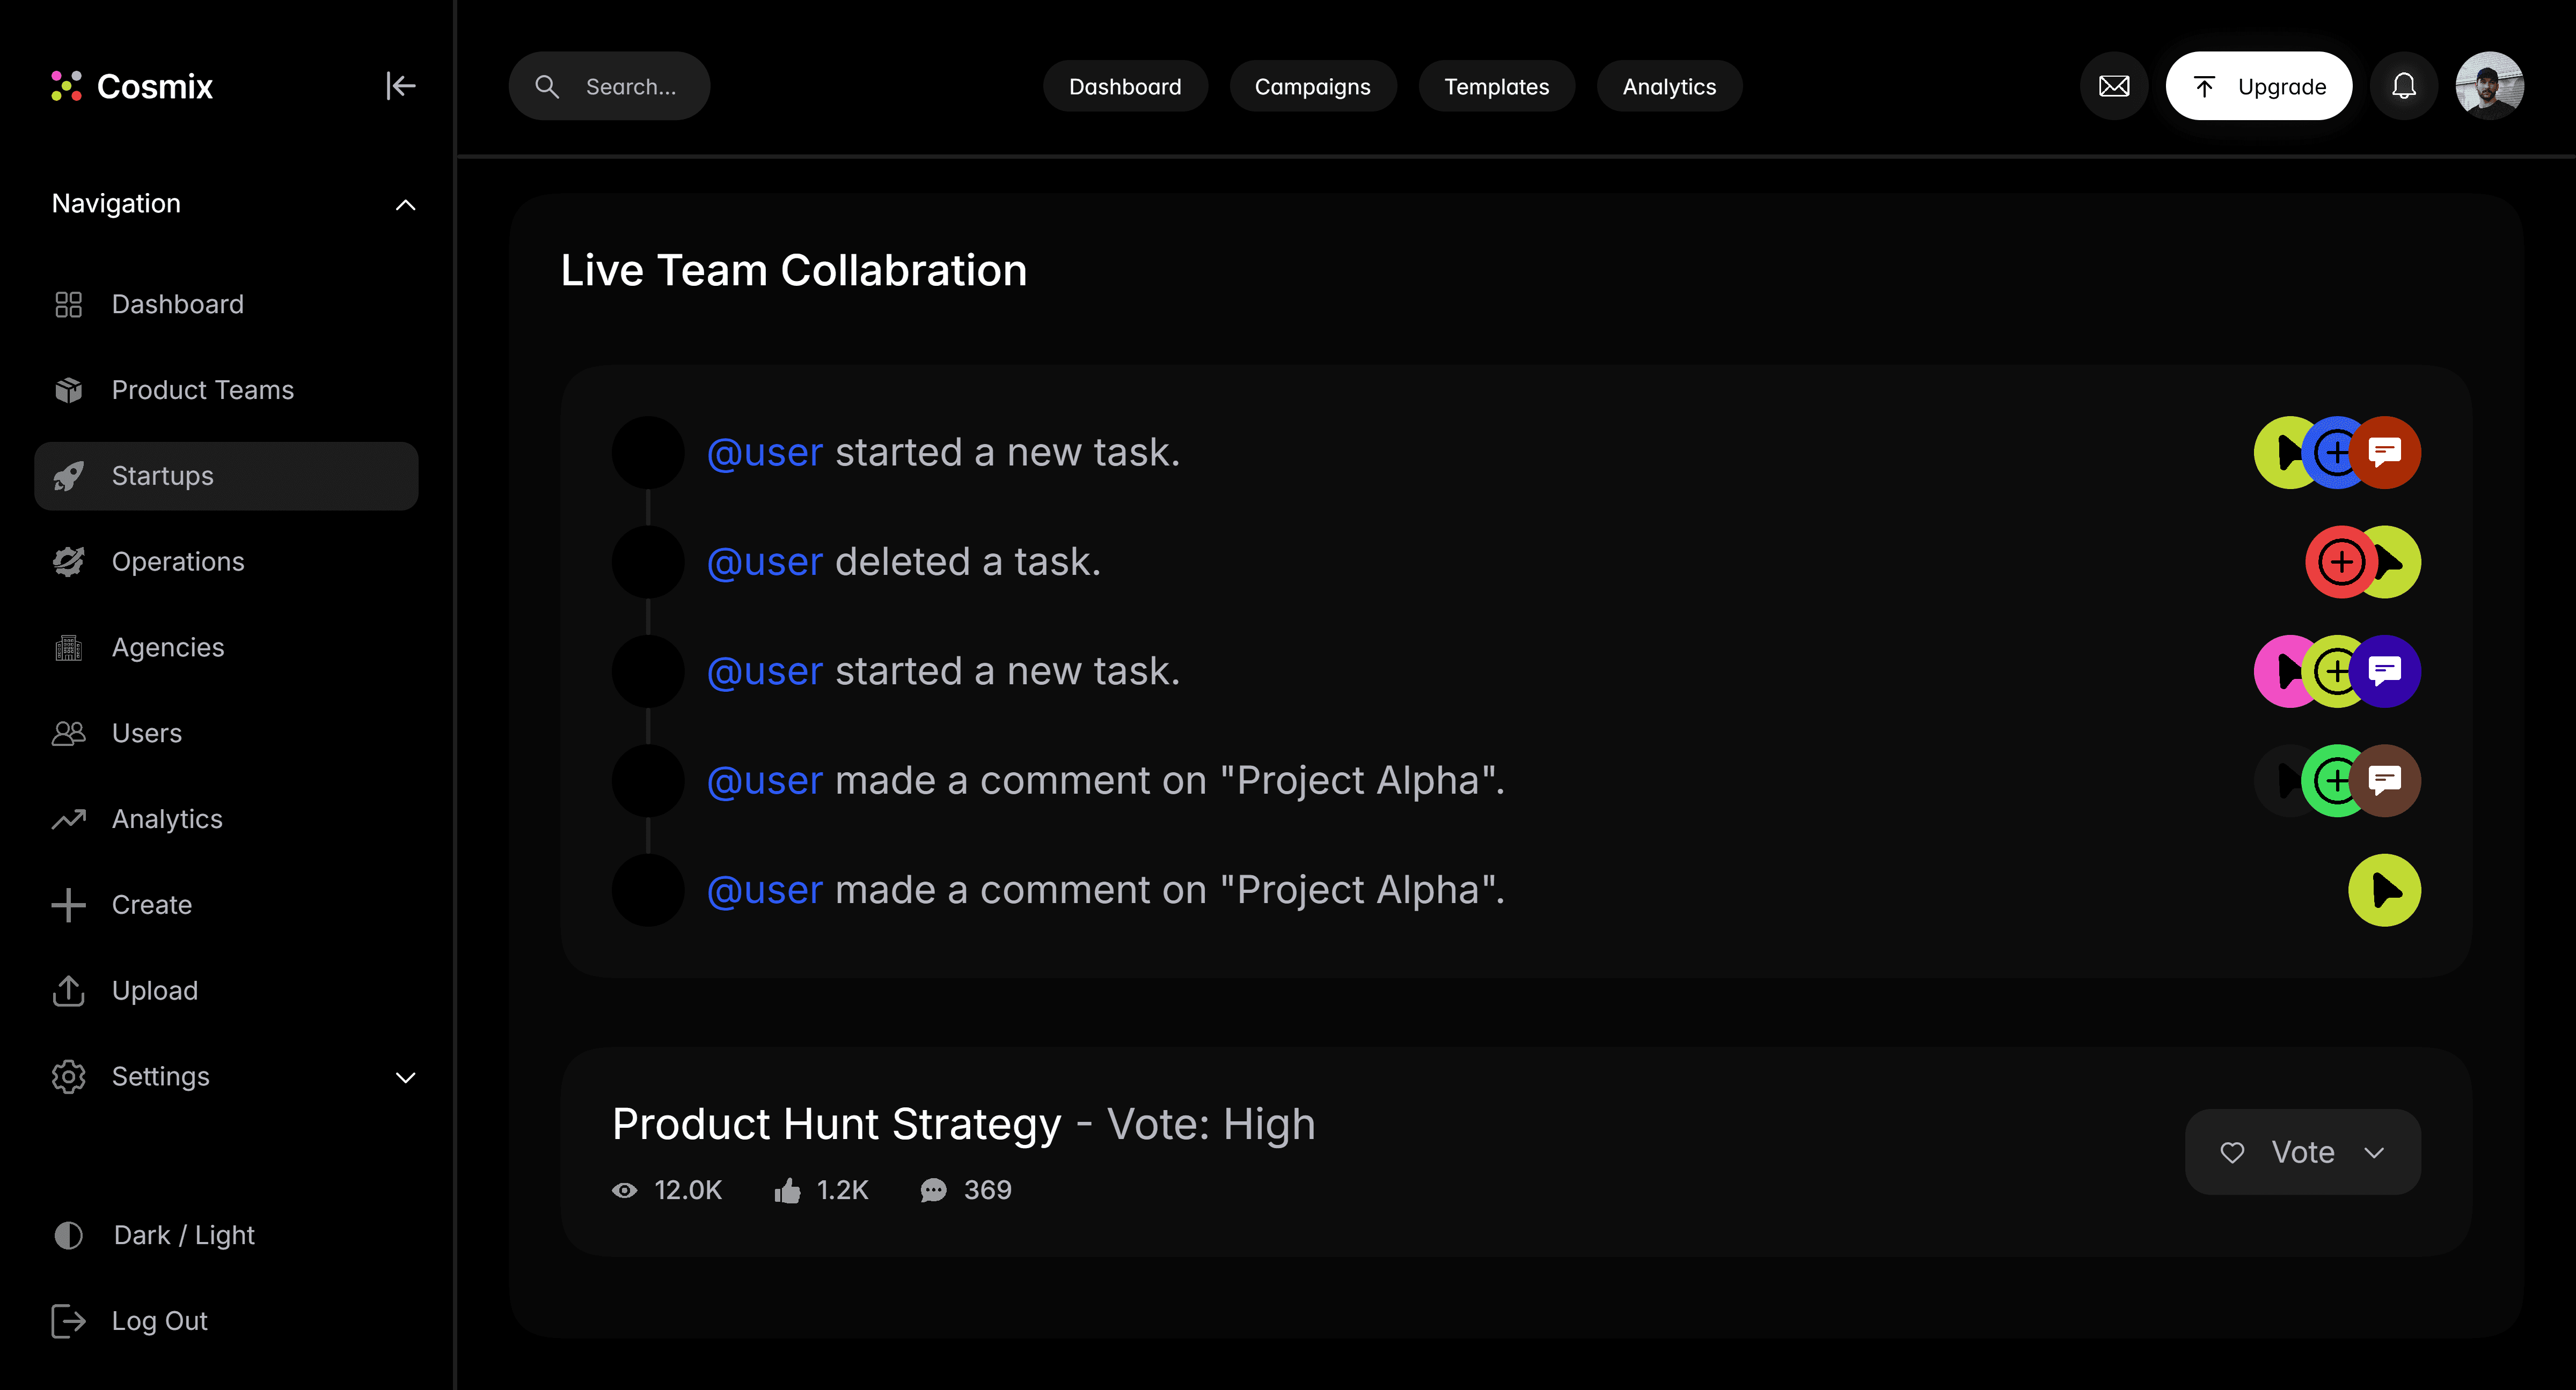
Task: Click the Search input field
Action: coord(630,87)
